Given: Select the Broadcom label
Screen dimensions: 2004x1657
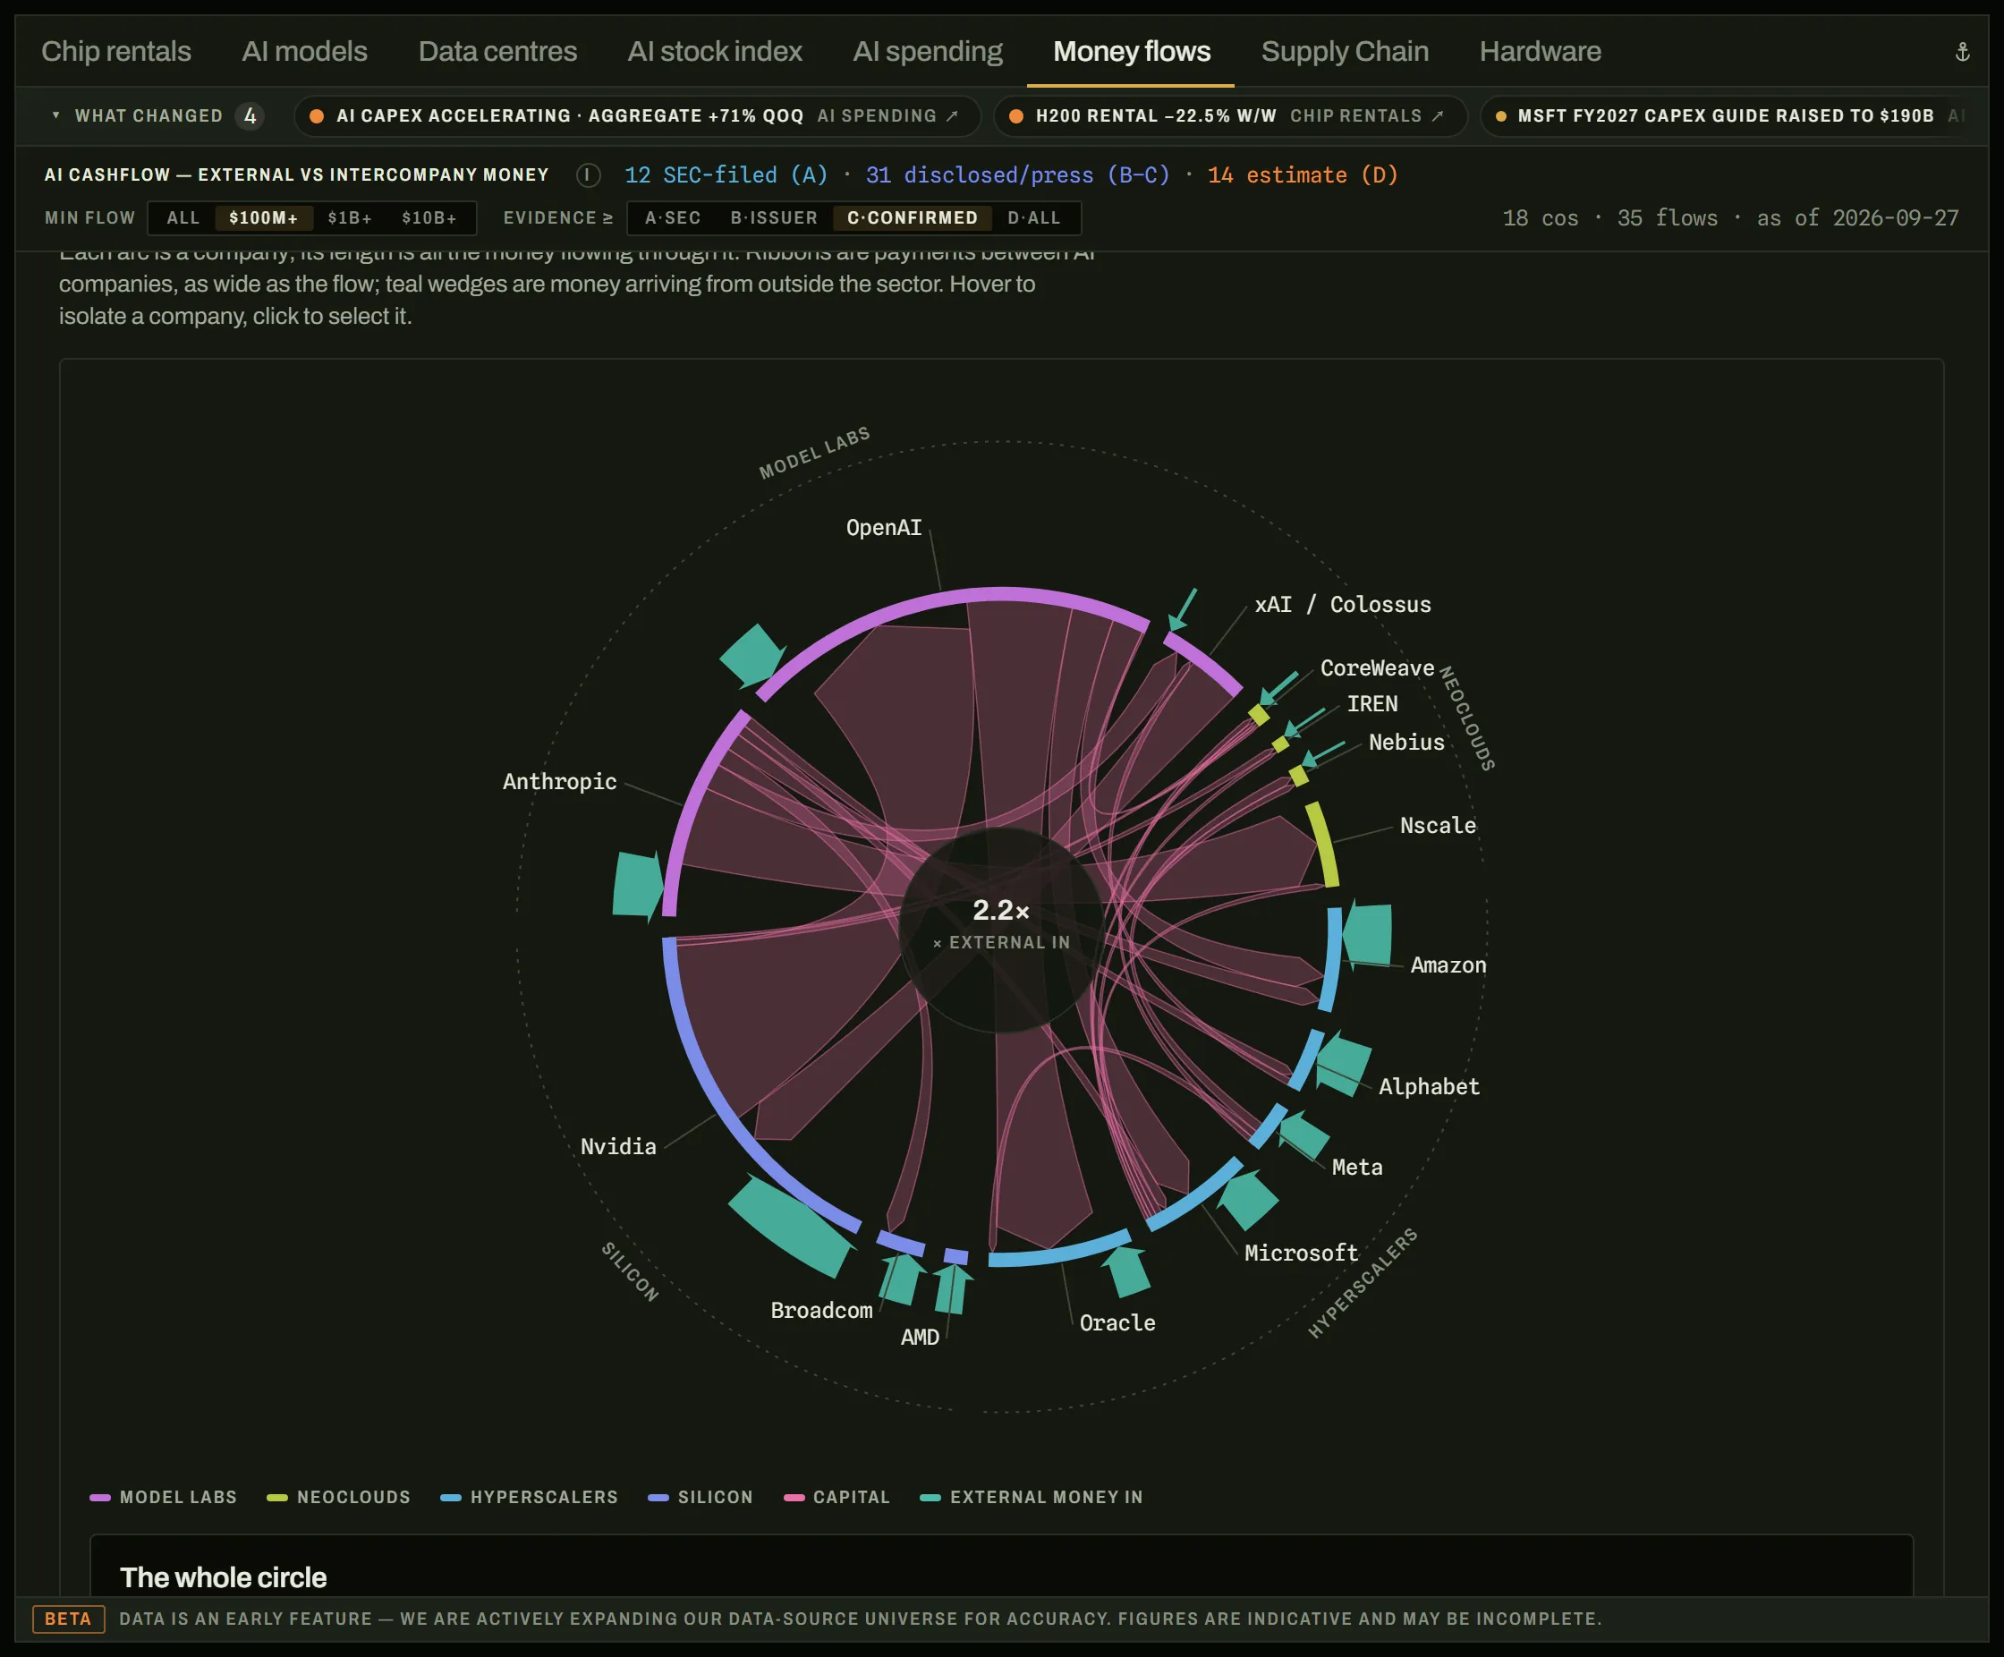Looking at the screenshot, I should click(x=821, y=1311).
